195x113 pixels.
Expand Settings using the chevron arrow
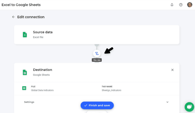(167, 102)
